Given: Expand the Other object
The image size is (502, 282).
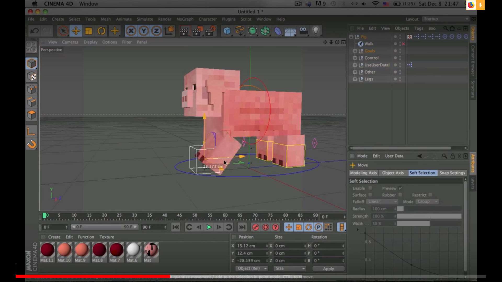Looking at the screenshot, I should coord(355,72).
